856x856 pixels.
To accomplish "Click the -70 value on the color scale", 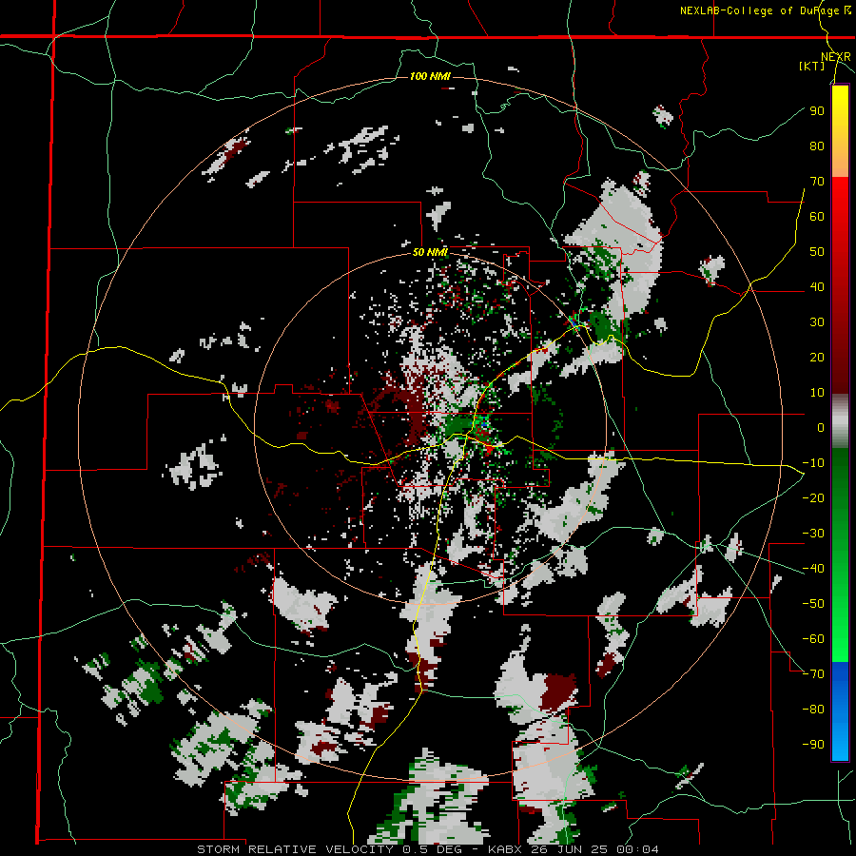I will coord(813,674).
